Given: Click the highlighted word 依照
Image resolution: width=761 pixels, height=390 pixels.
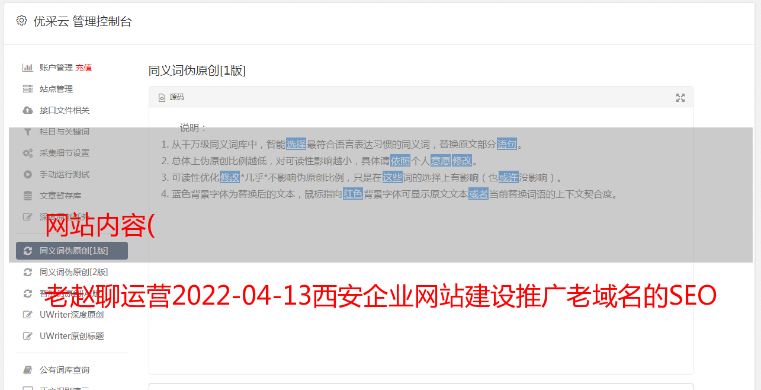Looking at the screenshot, I should pyautogui.click(x=400, y=161).
